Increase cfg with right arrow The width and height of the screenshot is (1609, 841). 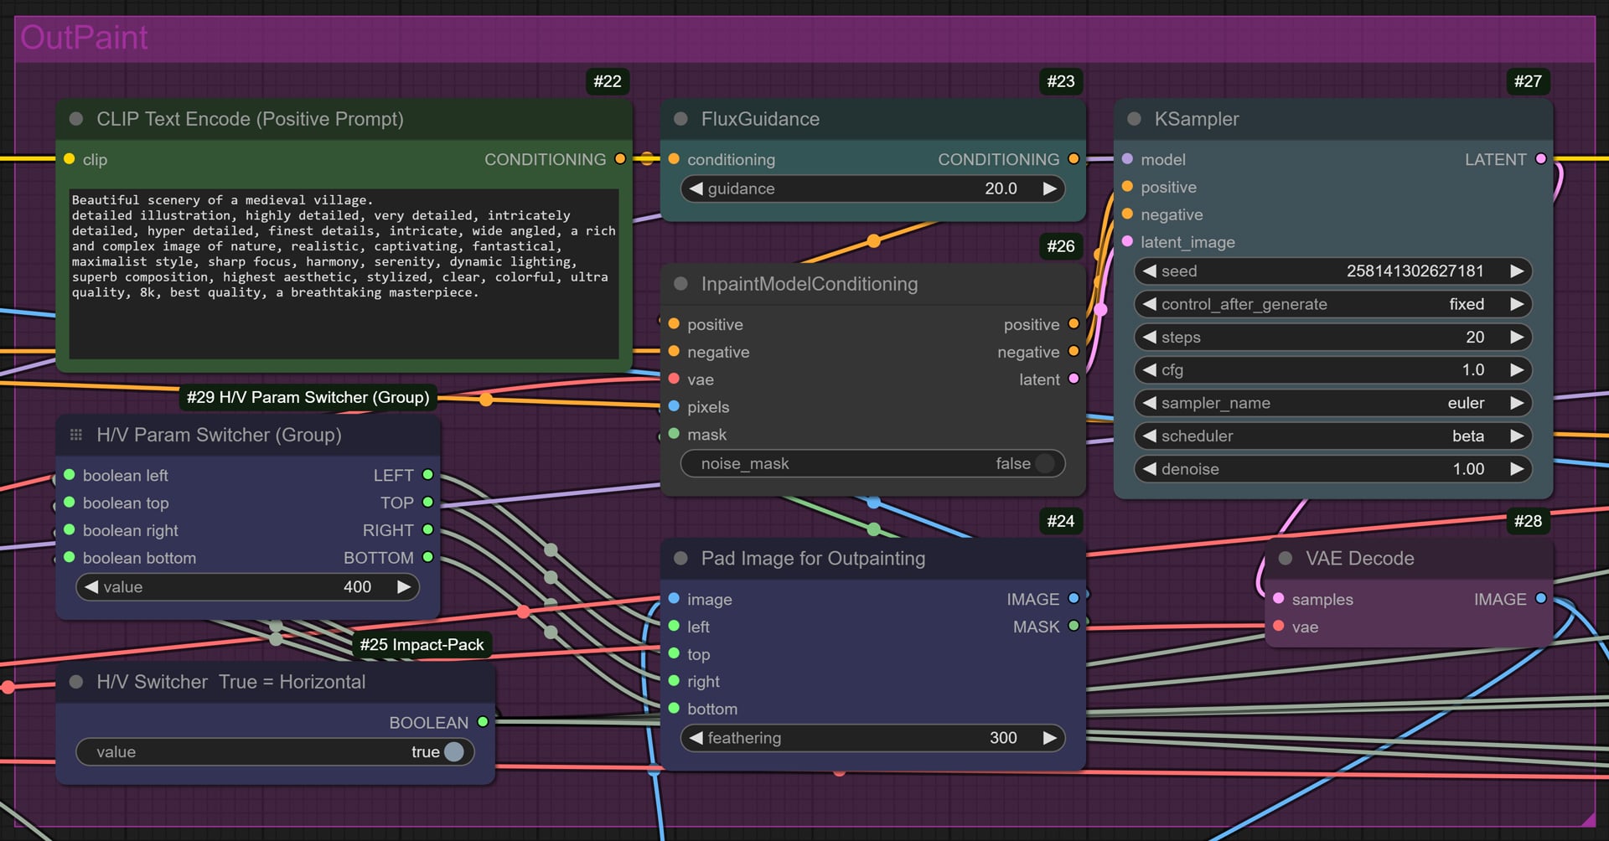(x=1516, y=369)
